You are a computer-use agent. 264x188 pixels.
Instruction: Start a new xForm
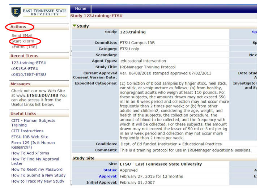pyautogui.click(x=22, y=41)
